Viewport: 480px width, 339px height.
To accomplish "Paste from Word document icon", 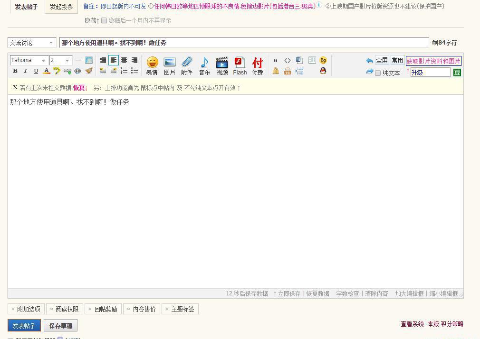I will click(299, 60).
